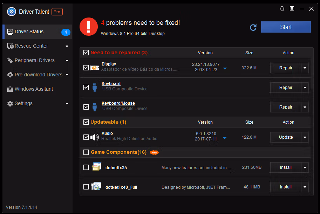
Task: Click Windows 8.1 Pro 64 bits Desktop text
Action: pos(132,34)
